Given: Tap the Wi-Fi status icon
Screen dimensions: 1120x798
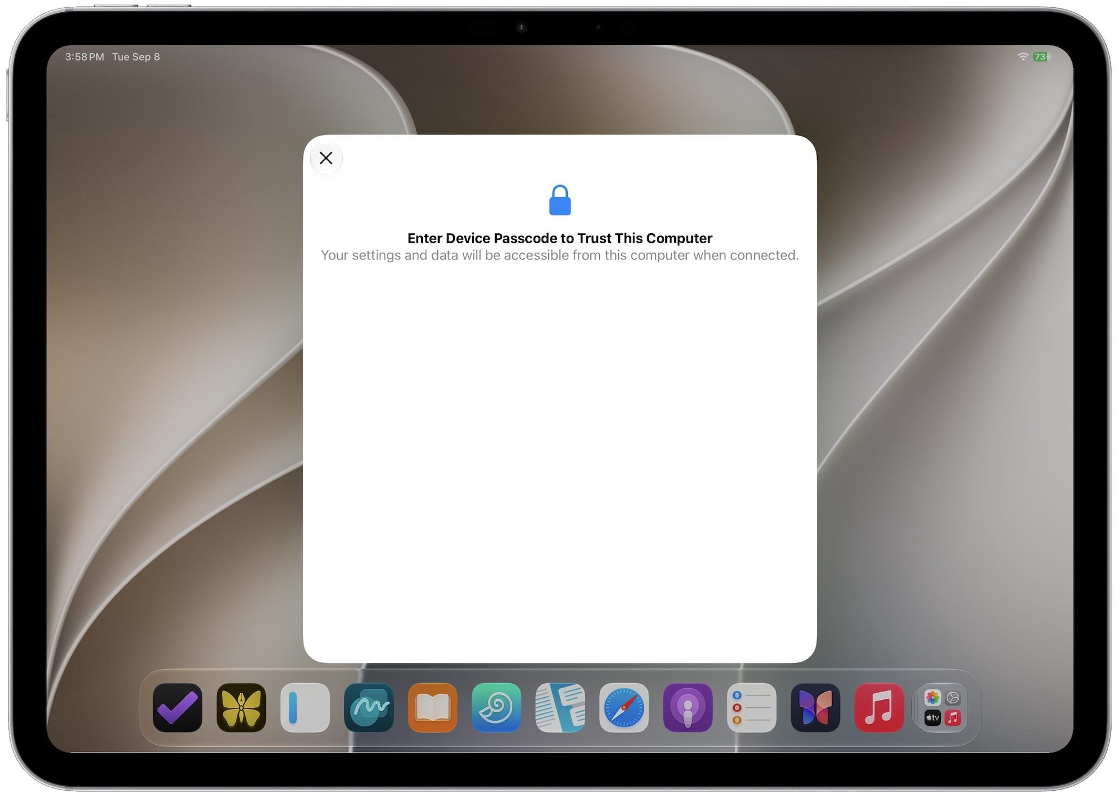Looking at the screenshot, I should [x=1023, y=57].
